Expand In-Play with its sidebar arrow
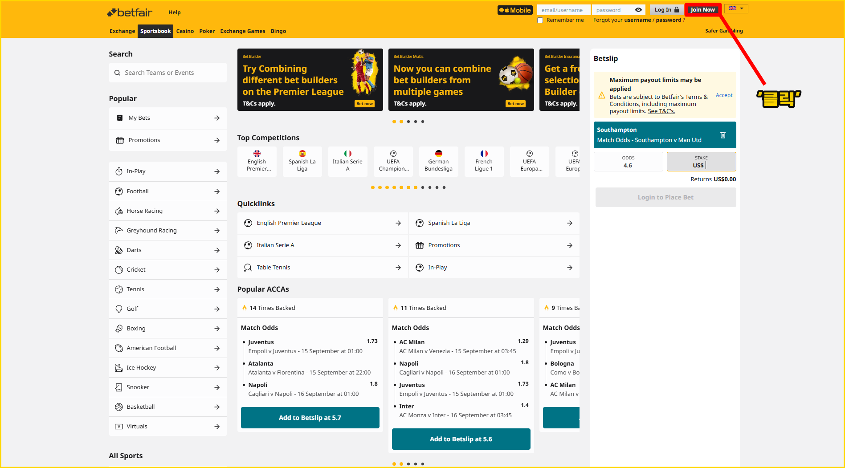The image size is (845, 468). tap(217, 171)
